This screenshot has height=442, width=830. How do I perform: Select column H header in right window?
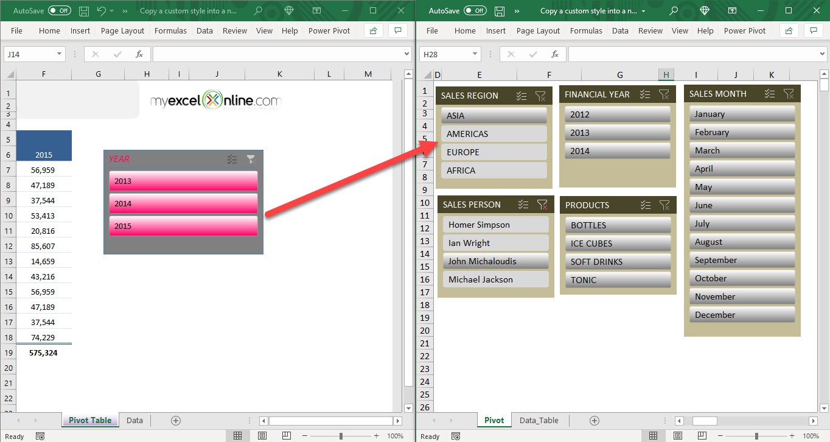pos(666,75)
